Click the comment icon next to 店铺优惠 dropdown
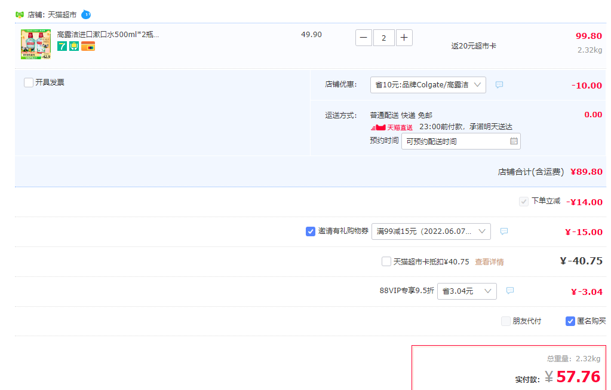This screenshot has width=611, height=390. tap(499, 85)
